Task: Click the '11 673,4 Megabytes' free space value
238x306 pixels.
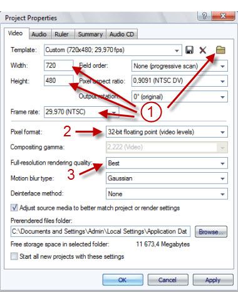Action: 163,244
